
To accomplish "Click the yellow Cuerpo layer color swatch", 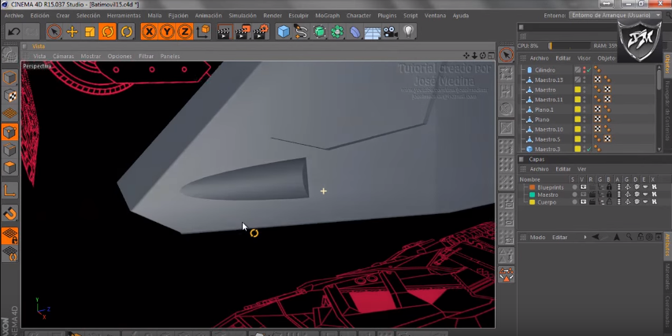I will coord(533,202).
